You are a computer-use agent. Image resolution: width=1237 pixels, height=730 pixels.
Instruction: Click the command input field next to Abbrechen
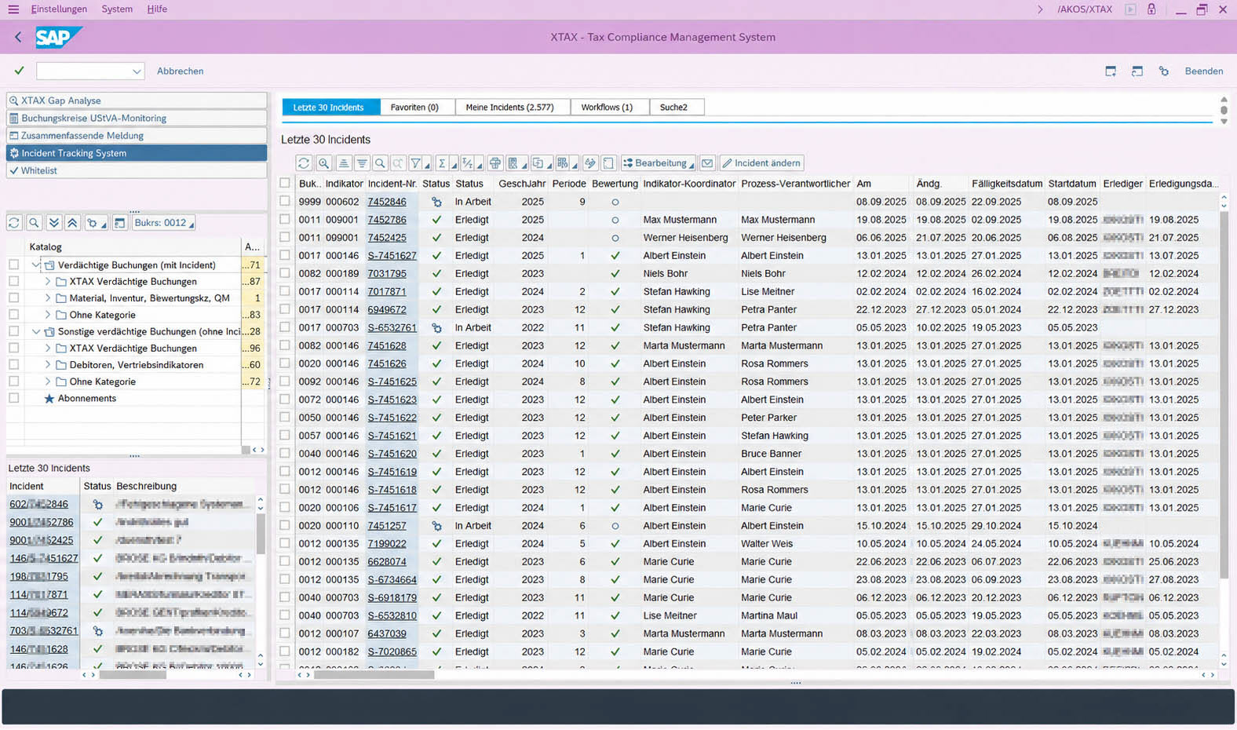tap(90, 71)
